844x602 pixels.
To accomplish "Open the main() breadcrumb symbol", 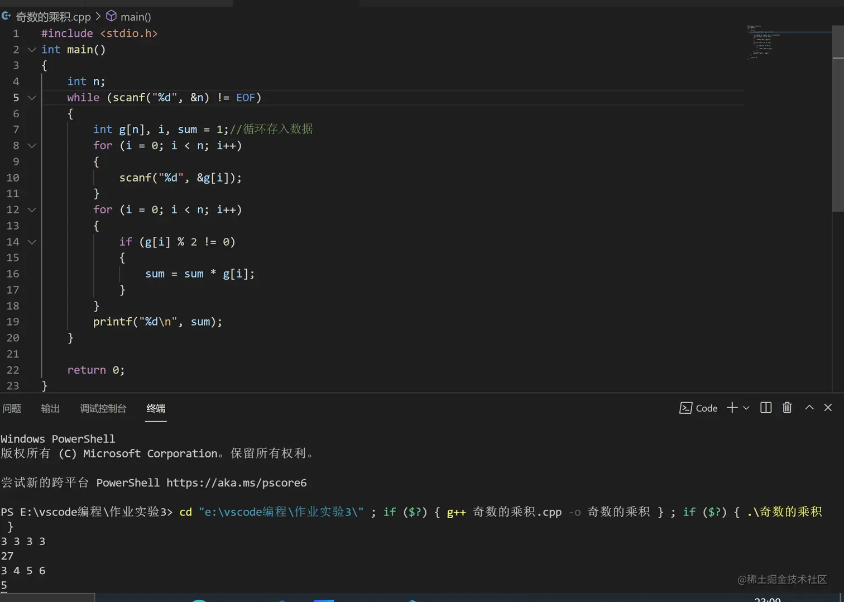I will [x=136, y=17].
